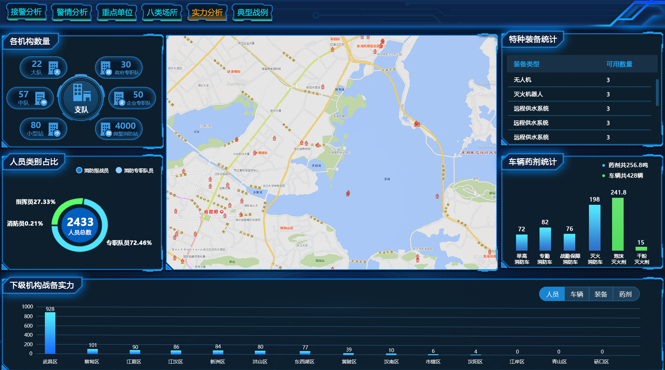This screenshot has width=665, height=370.
Task: Click the 专勤消防车 bar showing 82
Action: point(545,239)
